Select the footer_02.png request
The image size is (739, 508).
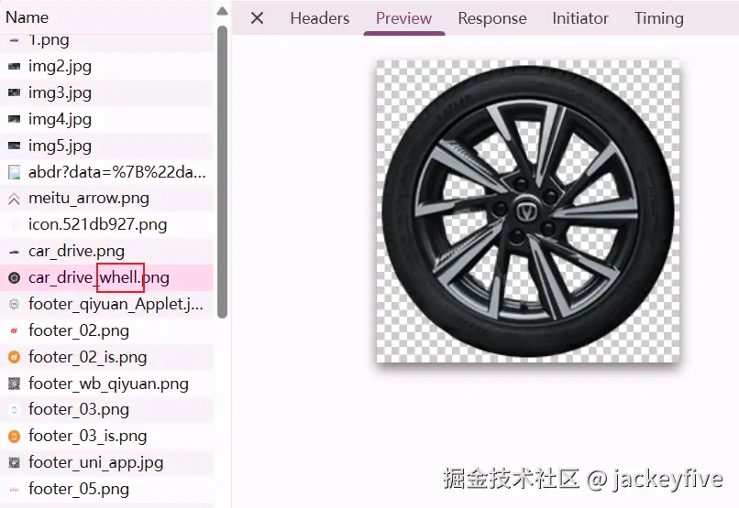click(x=106, y=330)
